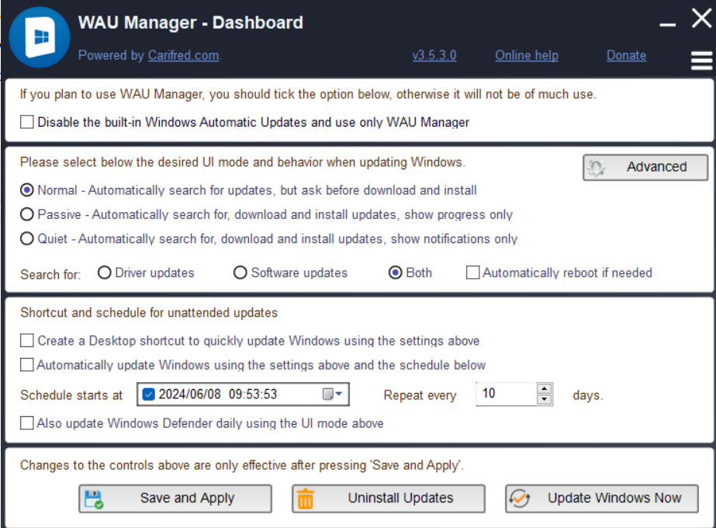
Task: Click the floppy disk Save icon
Action: 94,498
